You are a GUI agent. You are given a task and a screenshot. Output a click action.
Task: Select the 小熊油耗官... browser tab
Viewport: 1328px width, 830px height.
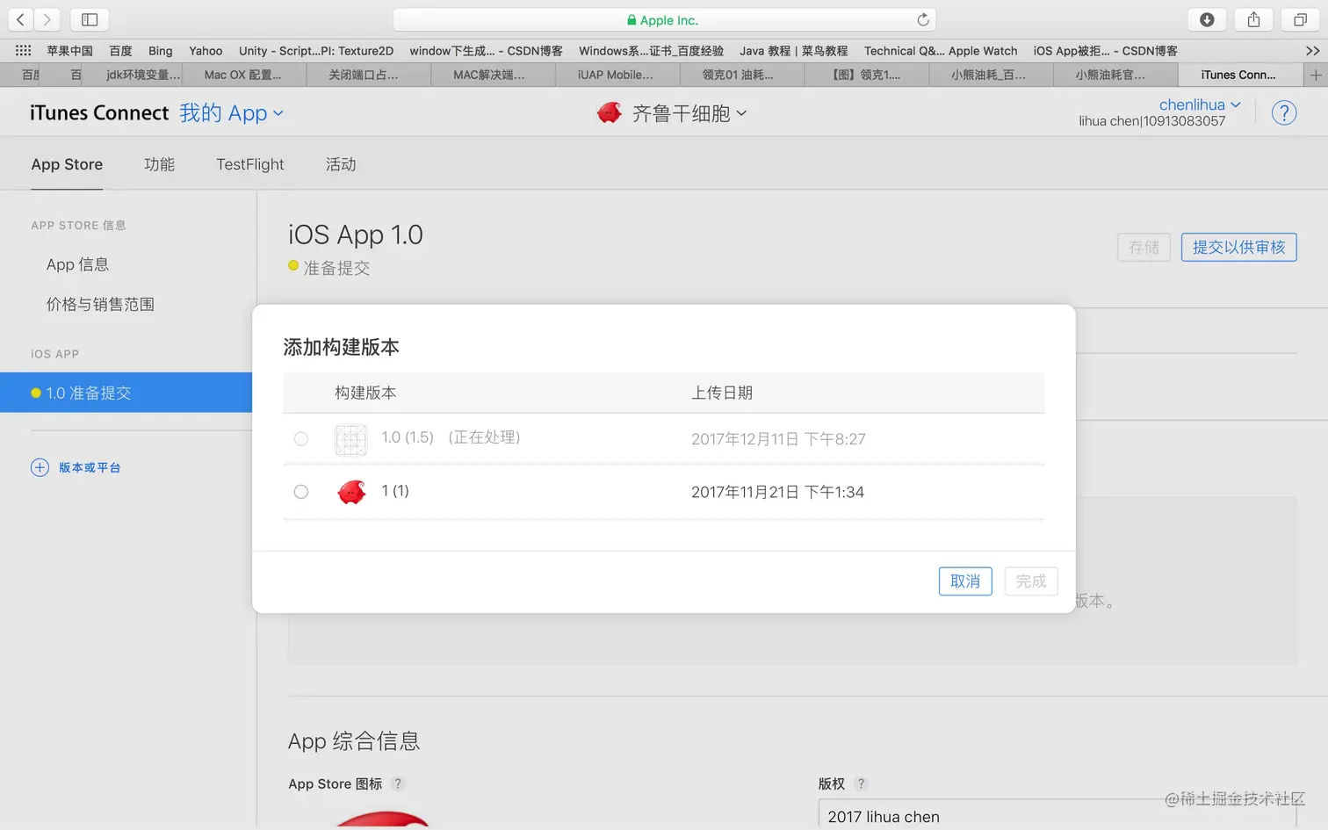coord(1115,76)
